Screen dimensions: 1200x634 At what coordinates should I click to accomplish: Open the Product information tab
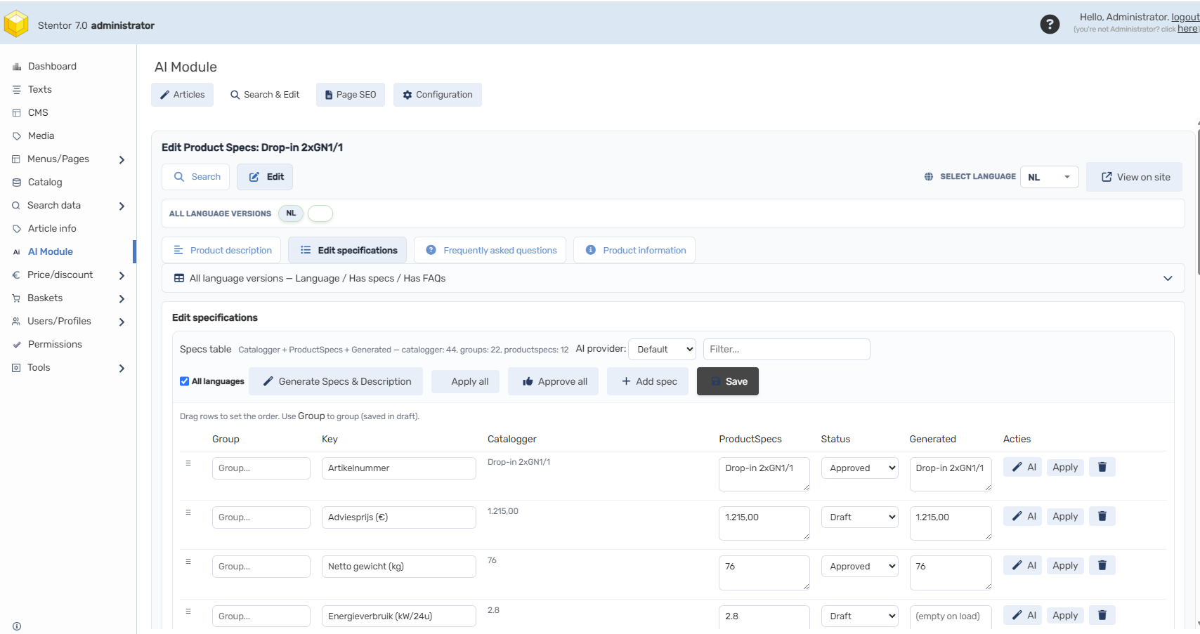(634, 251)
